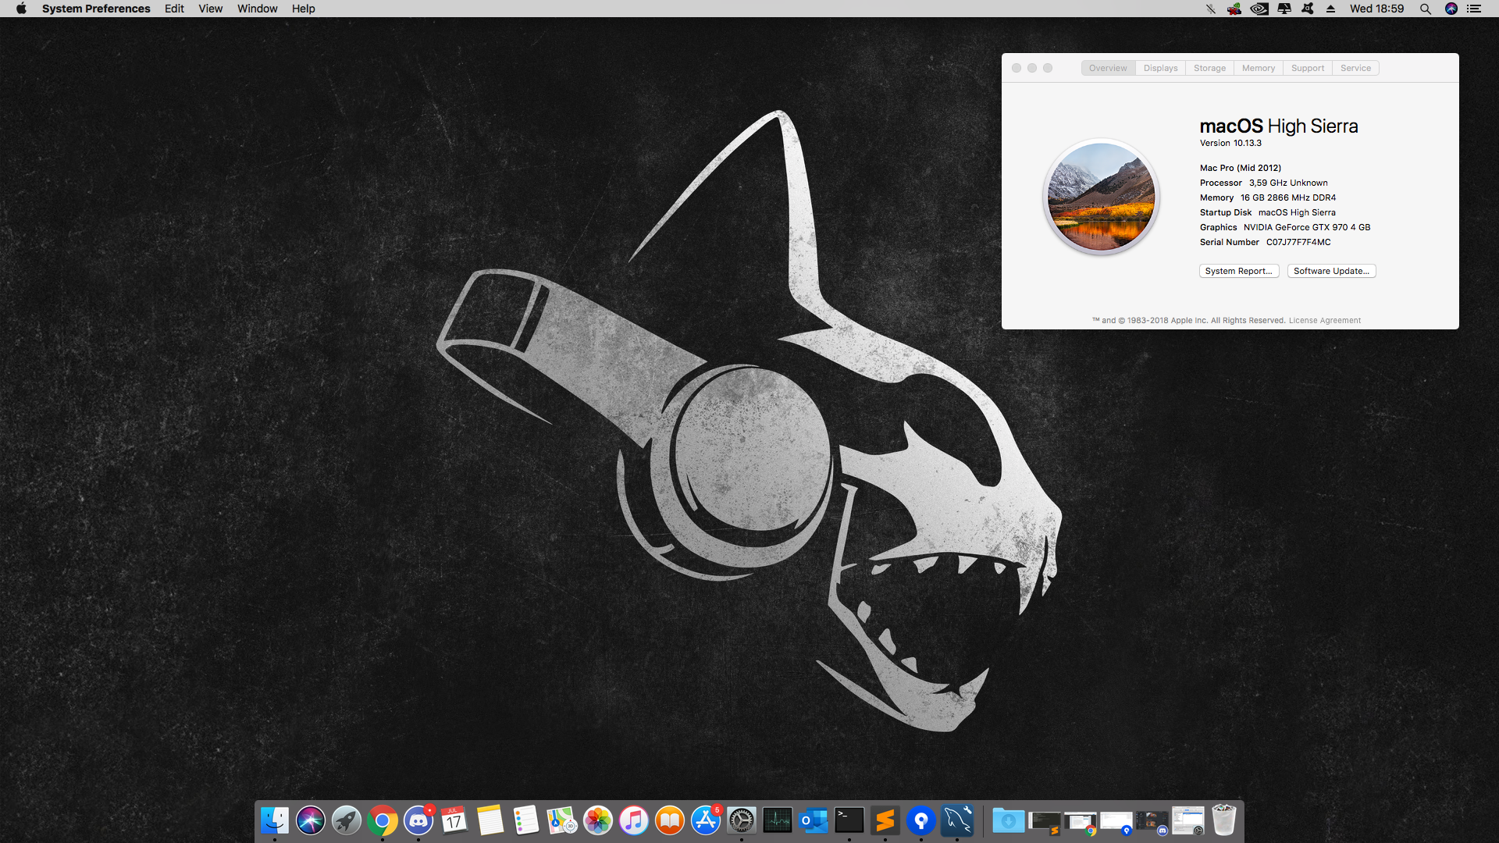Launch Microsoft Outlook from the dock
The height and width of the screenshot is (843, 1499).
pyautogui.click(x=813, y=820)
